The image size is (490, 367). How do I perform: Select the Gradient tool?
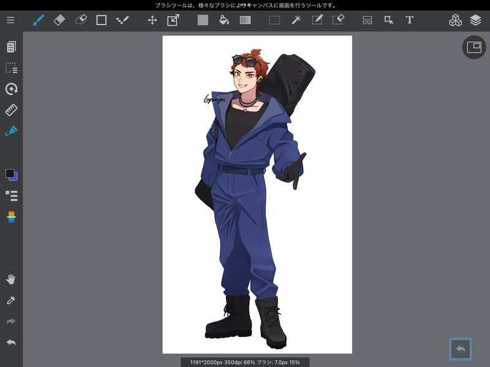pos(246,20)
